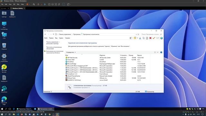Click the Unity mode icon in VMware toolbar
The height and width of the screenshot is (116, 206).
pos(59,4)
